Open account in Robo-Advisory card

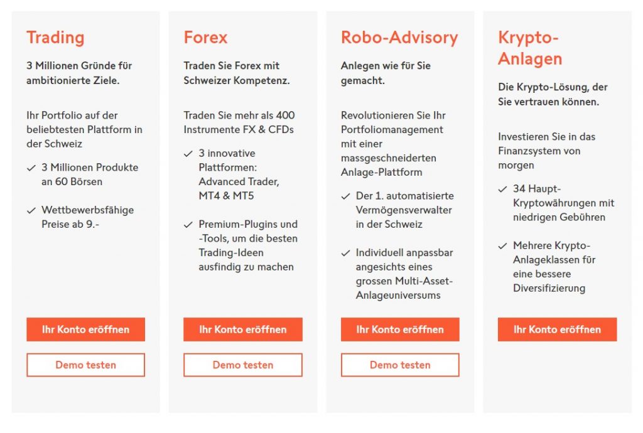click(400, 329)
